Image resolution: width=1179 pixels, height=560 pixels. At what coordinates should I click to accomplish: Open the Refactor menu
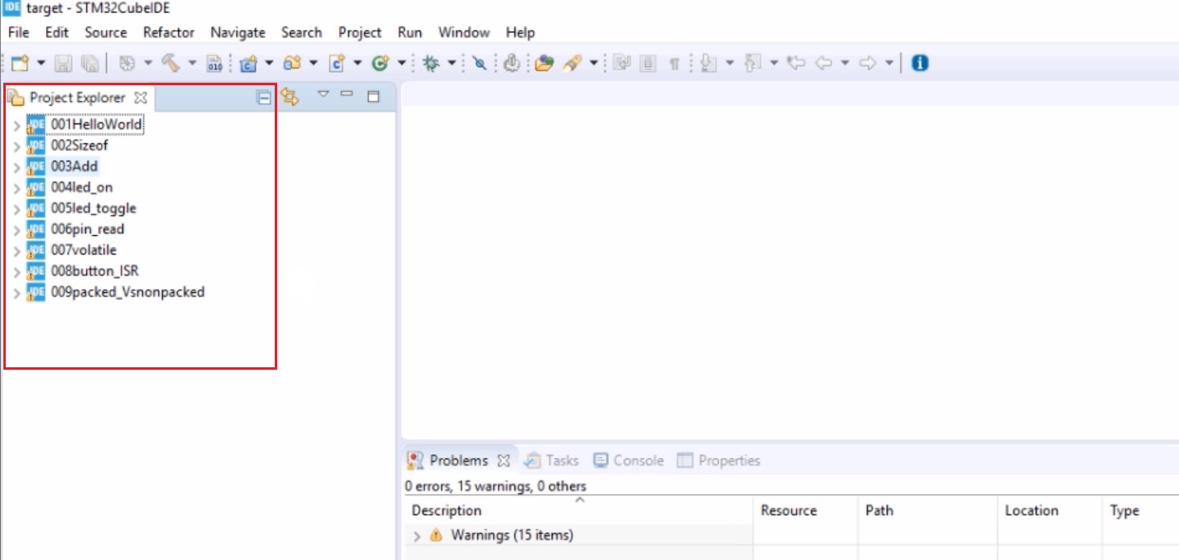[169, 32]
